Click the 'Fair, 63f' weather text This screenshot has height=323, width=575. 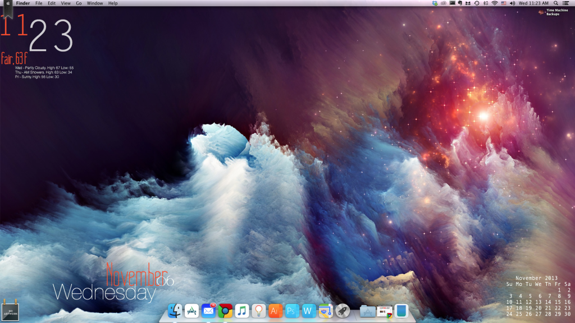14,58
